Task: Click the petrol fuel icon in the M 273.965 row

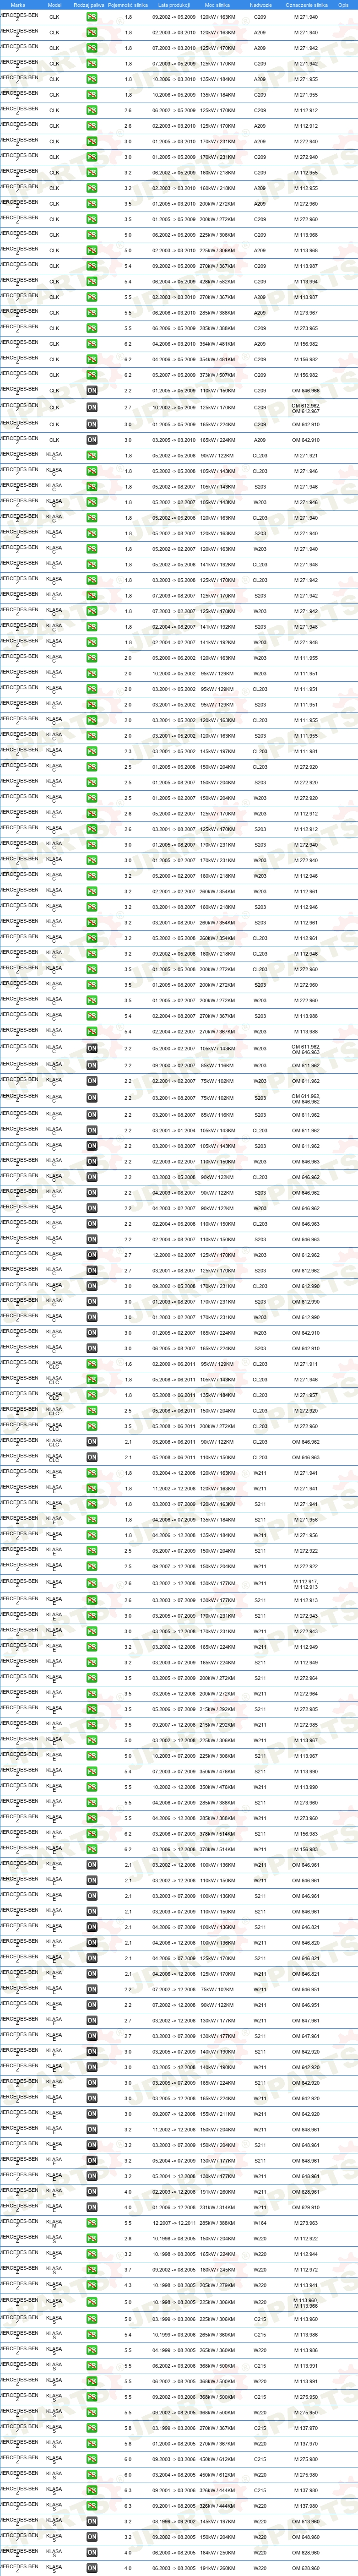Action: tap(91, 328)
